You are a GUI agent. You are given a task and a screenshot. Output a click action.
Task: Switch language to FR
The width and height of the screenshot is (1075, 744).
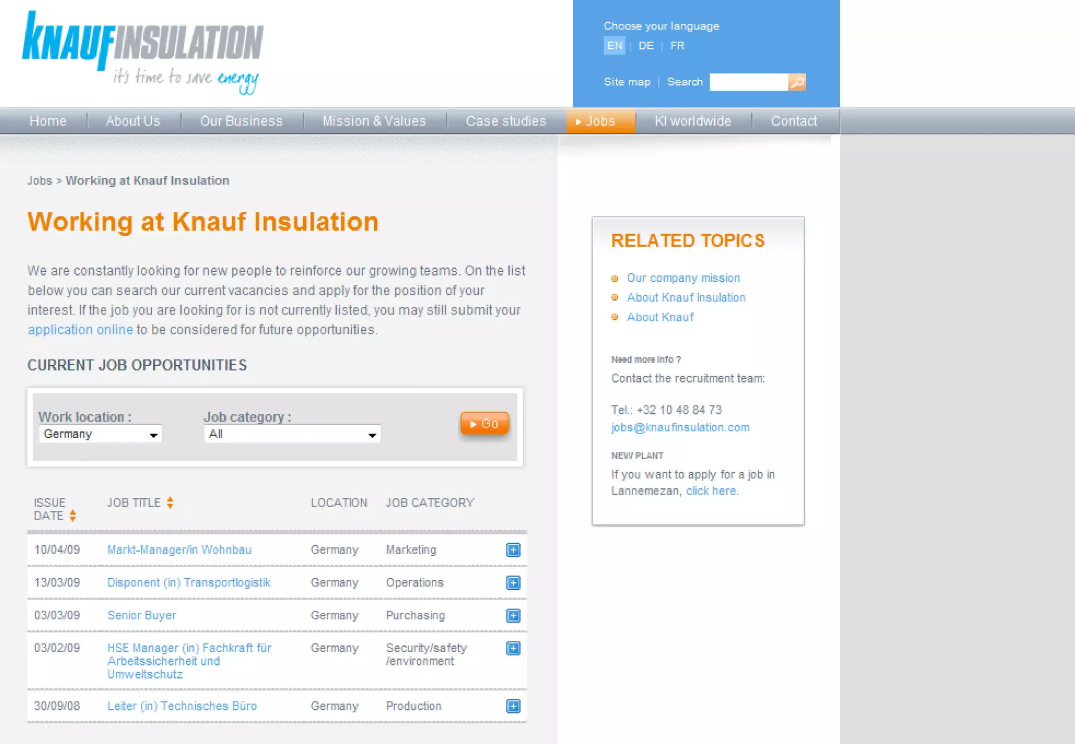coord(677,46)
